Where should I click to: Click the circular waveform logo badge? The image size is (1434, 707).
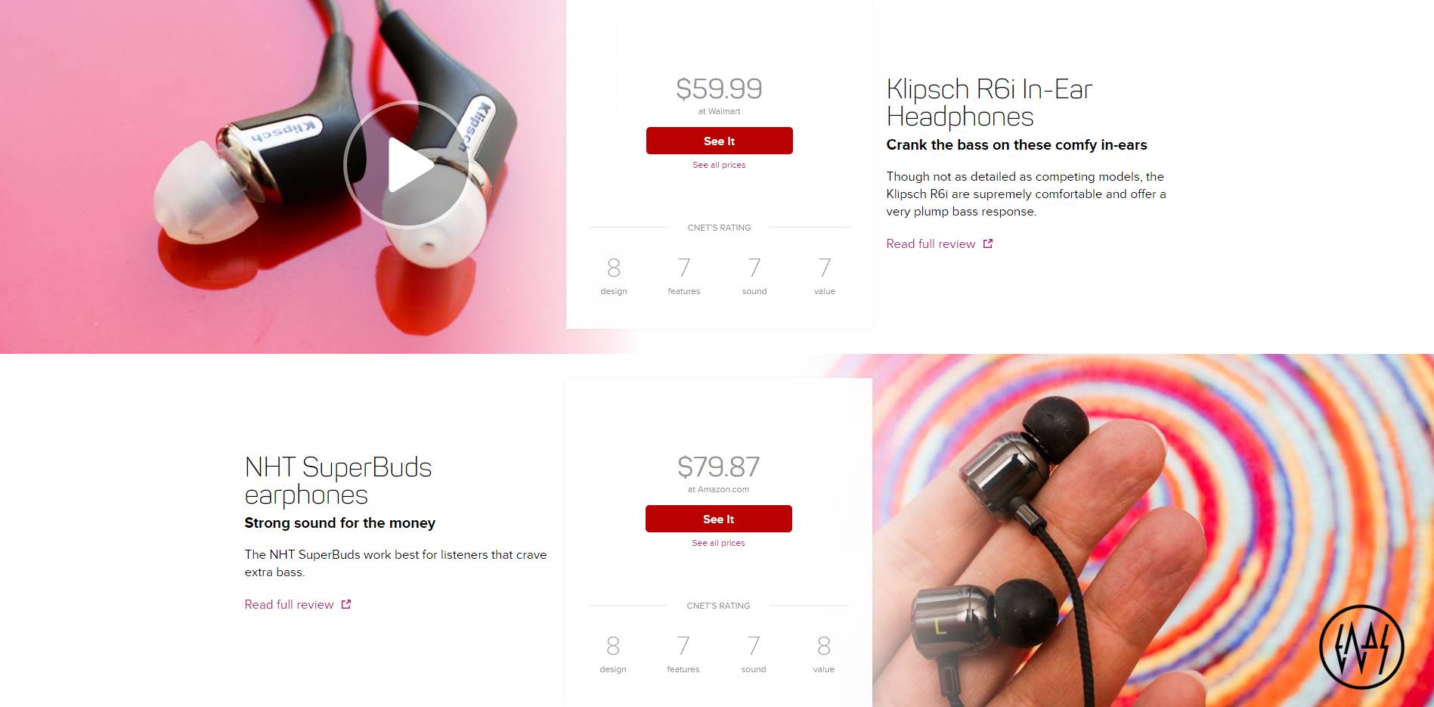coord(1361,647)
